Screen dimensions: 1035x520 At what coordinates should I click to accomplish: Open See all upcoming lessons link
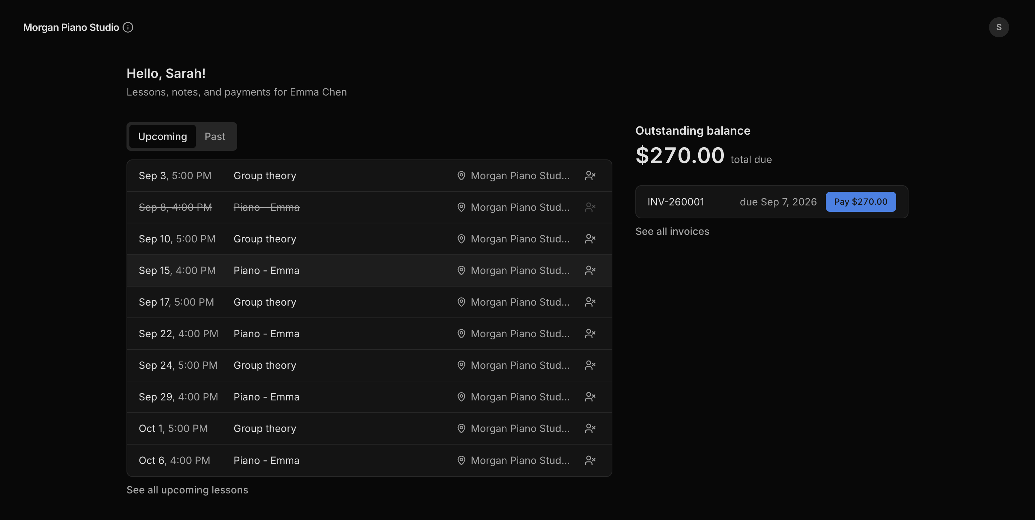pos(187,490)
